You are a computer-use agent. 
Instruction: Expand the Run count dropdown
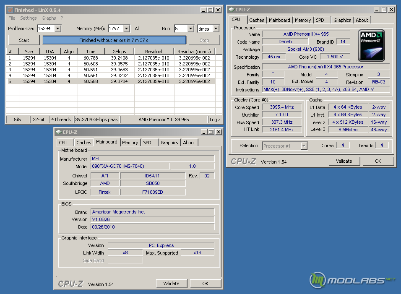click(x=191, y=29)
